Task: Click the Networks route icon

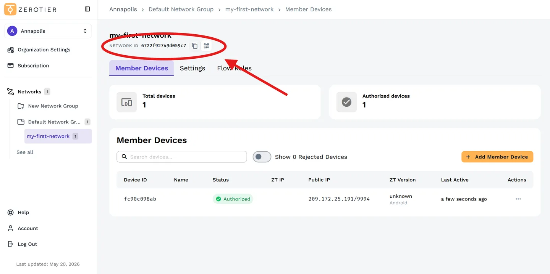Action: coord(11,92)
